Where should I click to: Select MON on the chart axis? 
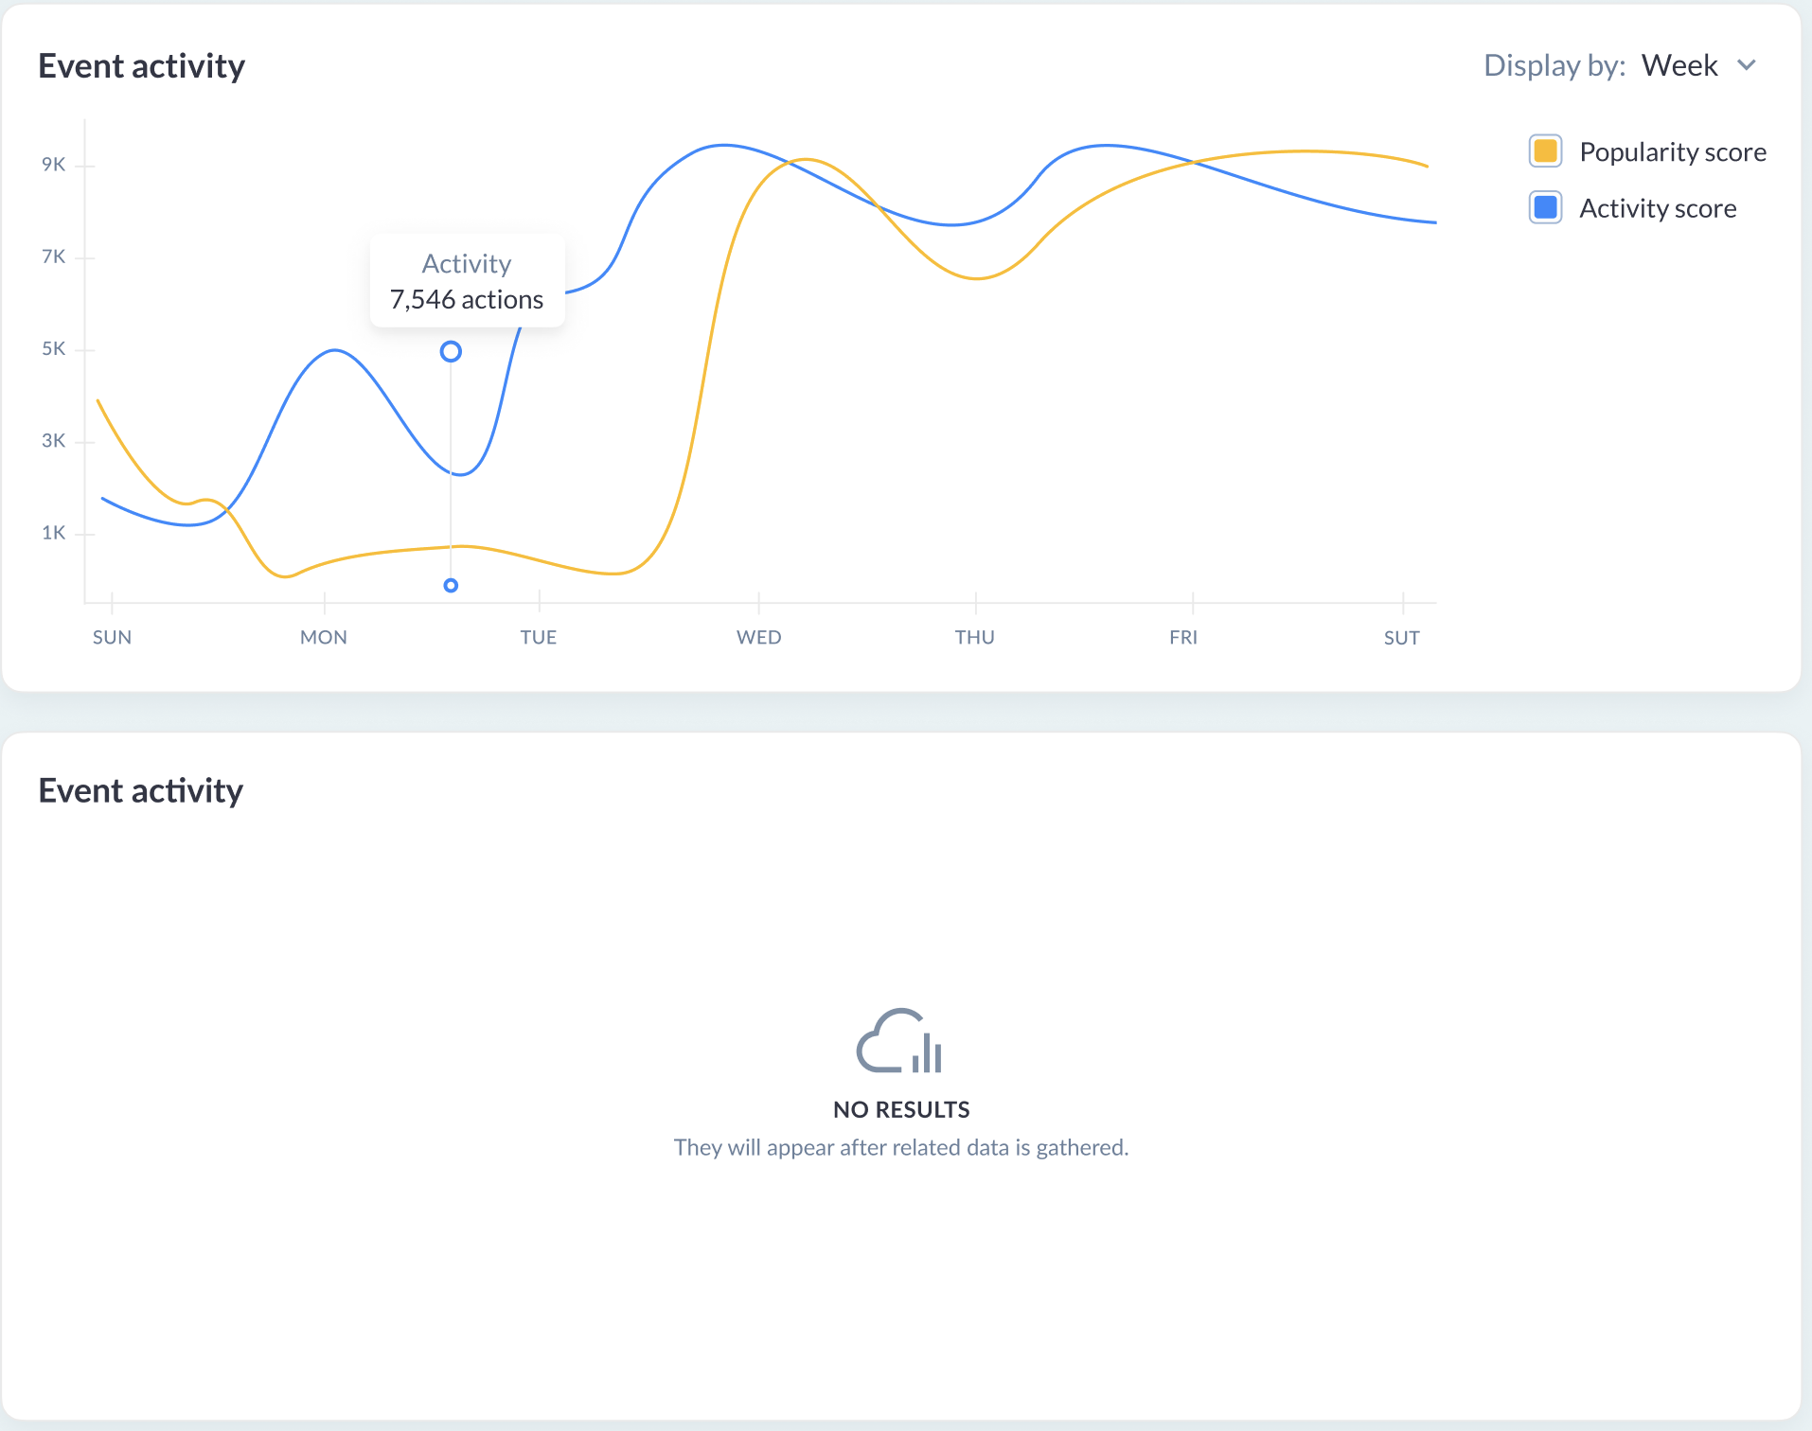(x=324, y=637)
